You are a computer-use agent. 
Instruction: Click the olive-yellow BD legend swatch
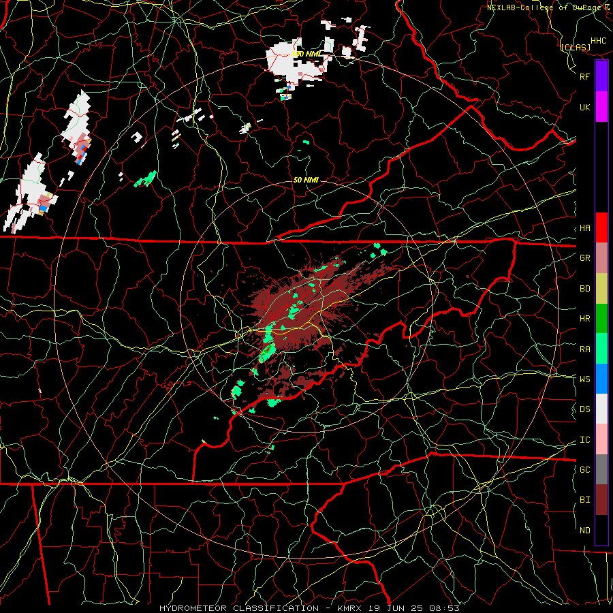coord(601,289)
